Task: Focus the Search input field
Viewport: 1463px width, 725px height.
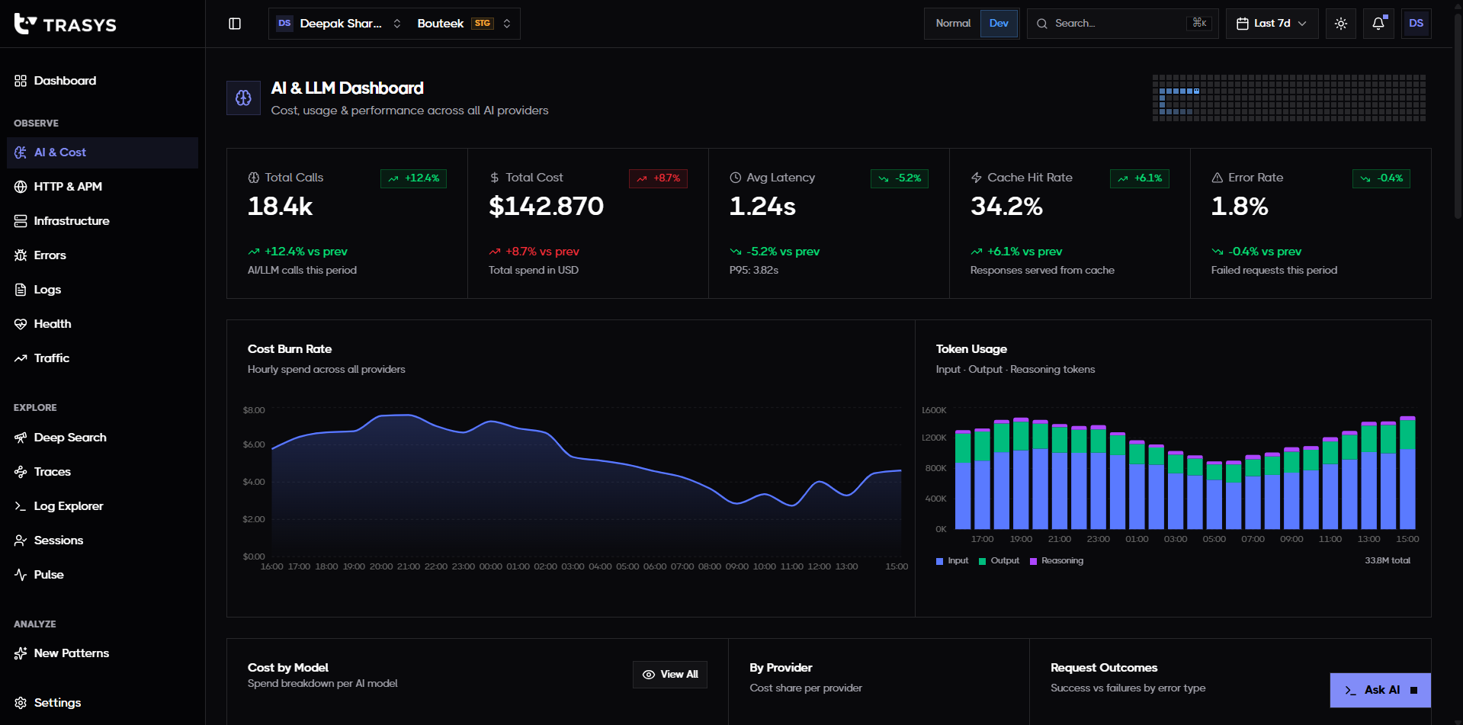Action: pos(1123,24)
